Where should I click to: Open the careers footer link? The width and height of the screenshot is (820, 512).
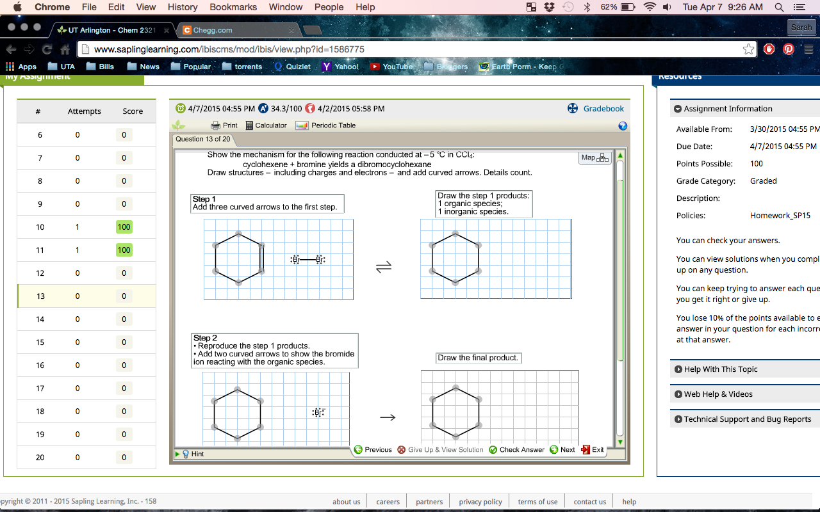[x=388, y=502]
